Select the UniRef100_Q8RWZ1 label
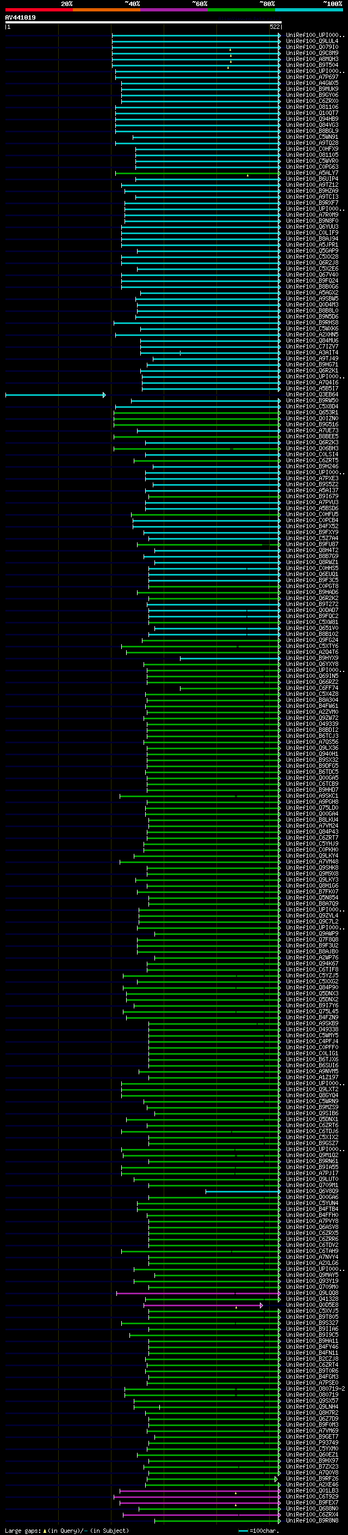 312,562
